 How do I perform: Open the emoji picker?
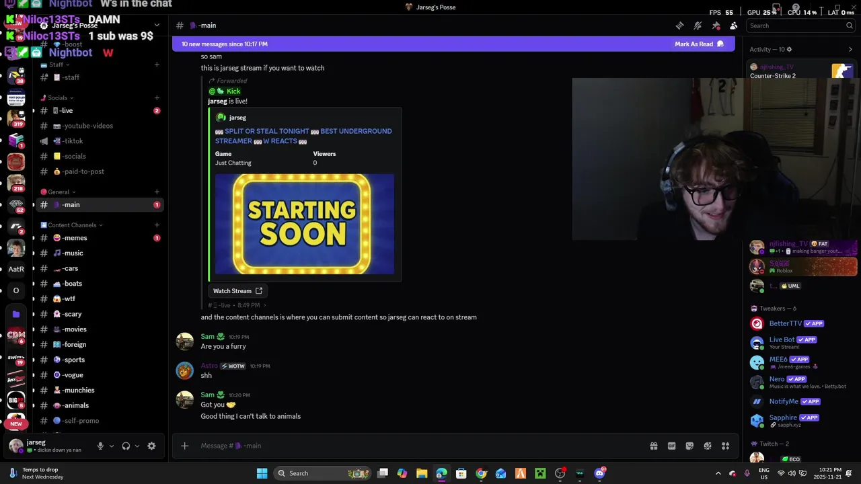708,446
